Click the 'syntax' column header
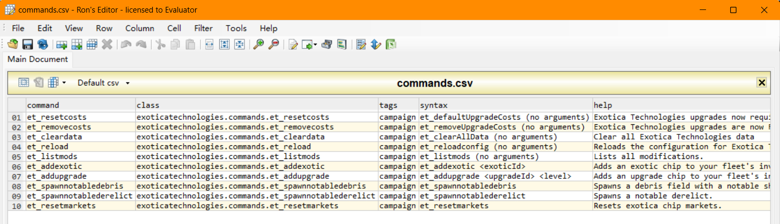This screenshot has height=224, width=780. [506, 105]
